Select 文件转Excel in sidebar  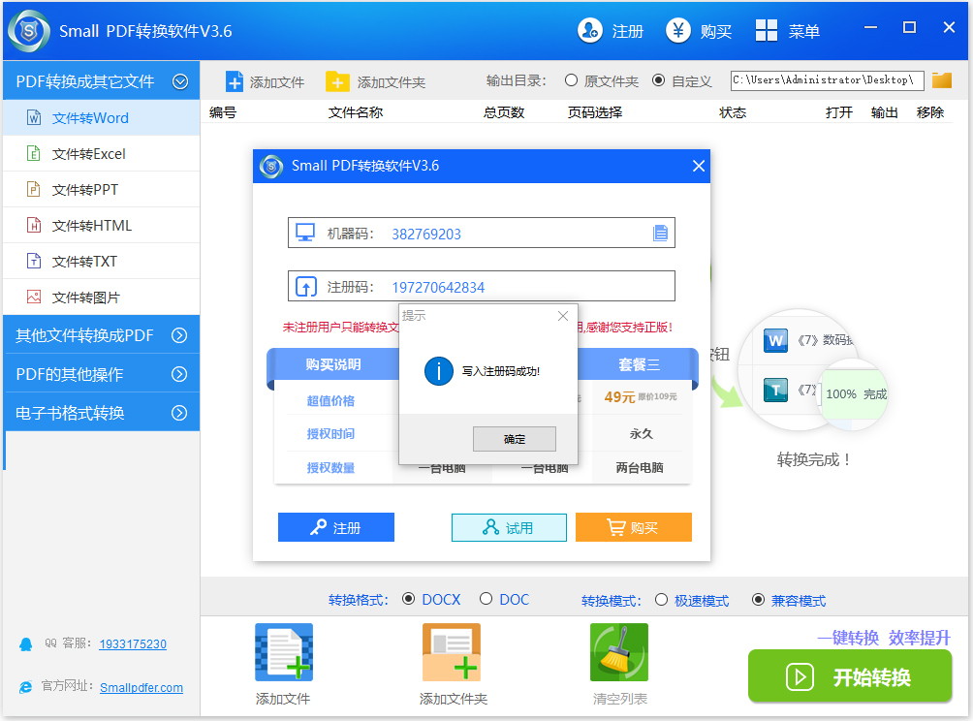click(102, 154)
